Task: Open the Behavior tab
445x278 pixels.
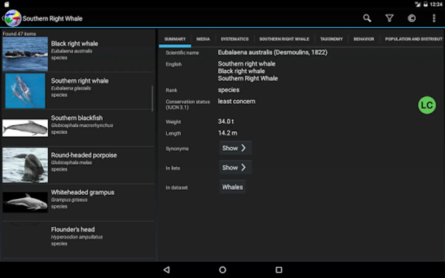Action: [364, 39]
